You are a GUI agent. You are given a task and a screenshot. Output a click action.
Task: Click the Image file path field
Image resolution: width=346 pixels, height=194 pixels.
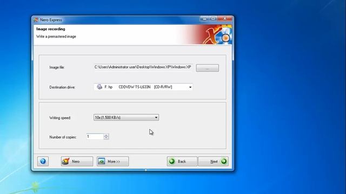coord(143,67)
